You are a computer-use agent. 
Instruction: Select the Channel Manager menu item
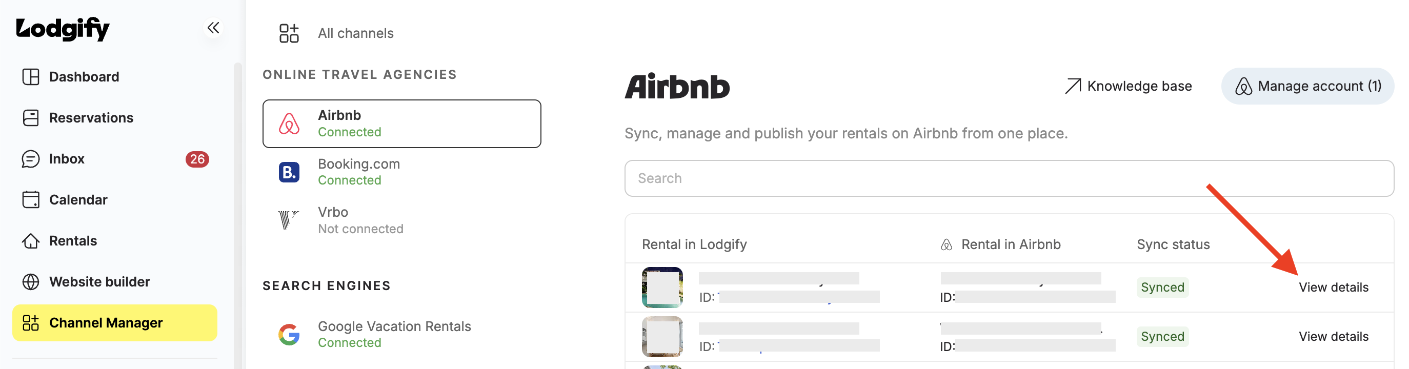(x=115, y=322)
